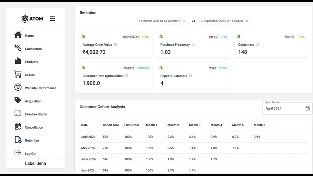
Task: Click Shopify icon on Customers card
Action: pyautogui.click(x=239, y=36)
